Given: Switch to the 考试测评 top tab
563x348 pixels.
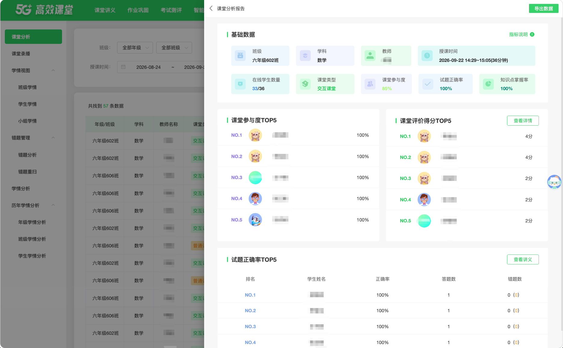Looking at the screenshot, I should pyautogui.click(x=171, y=10).
